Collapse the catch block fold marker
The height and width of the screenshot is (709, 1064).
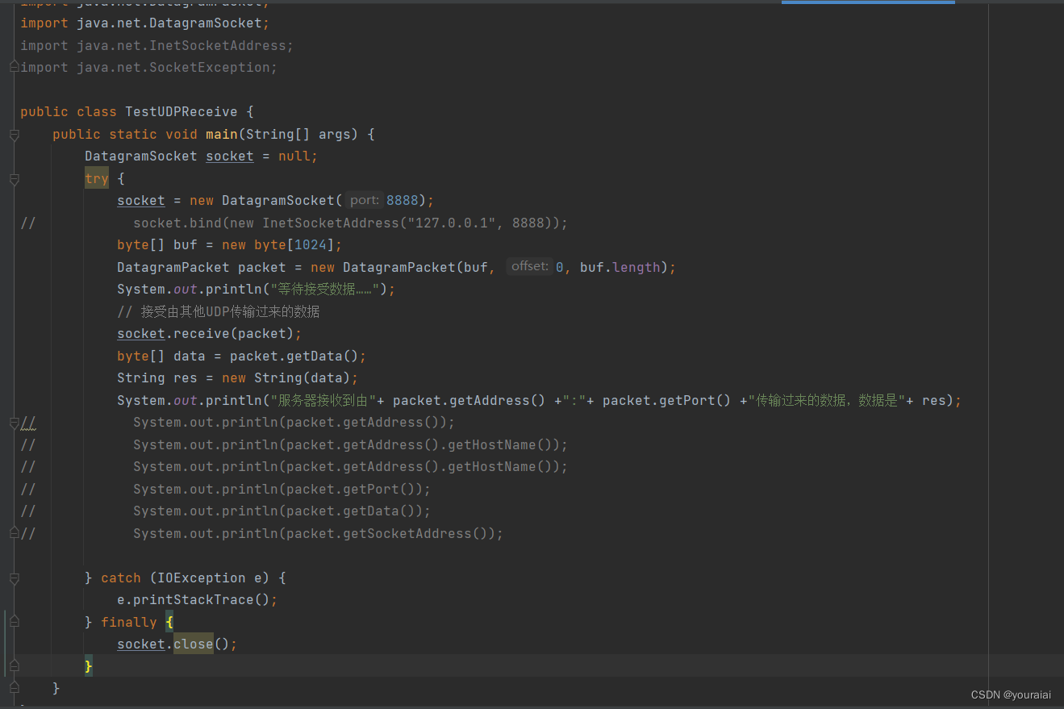click(14, 578)
